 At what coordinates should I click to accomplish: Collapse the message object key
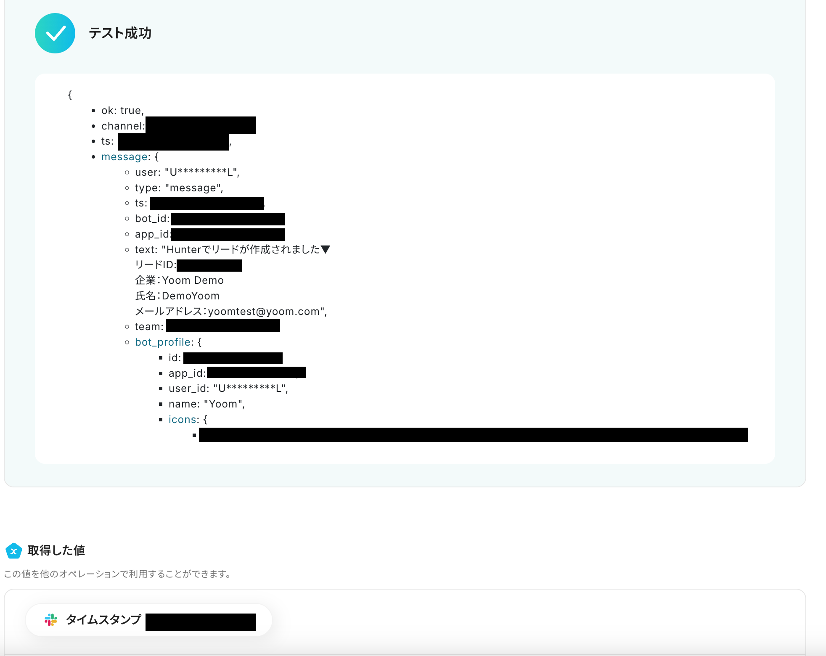(125, 157)
